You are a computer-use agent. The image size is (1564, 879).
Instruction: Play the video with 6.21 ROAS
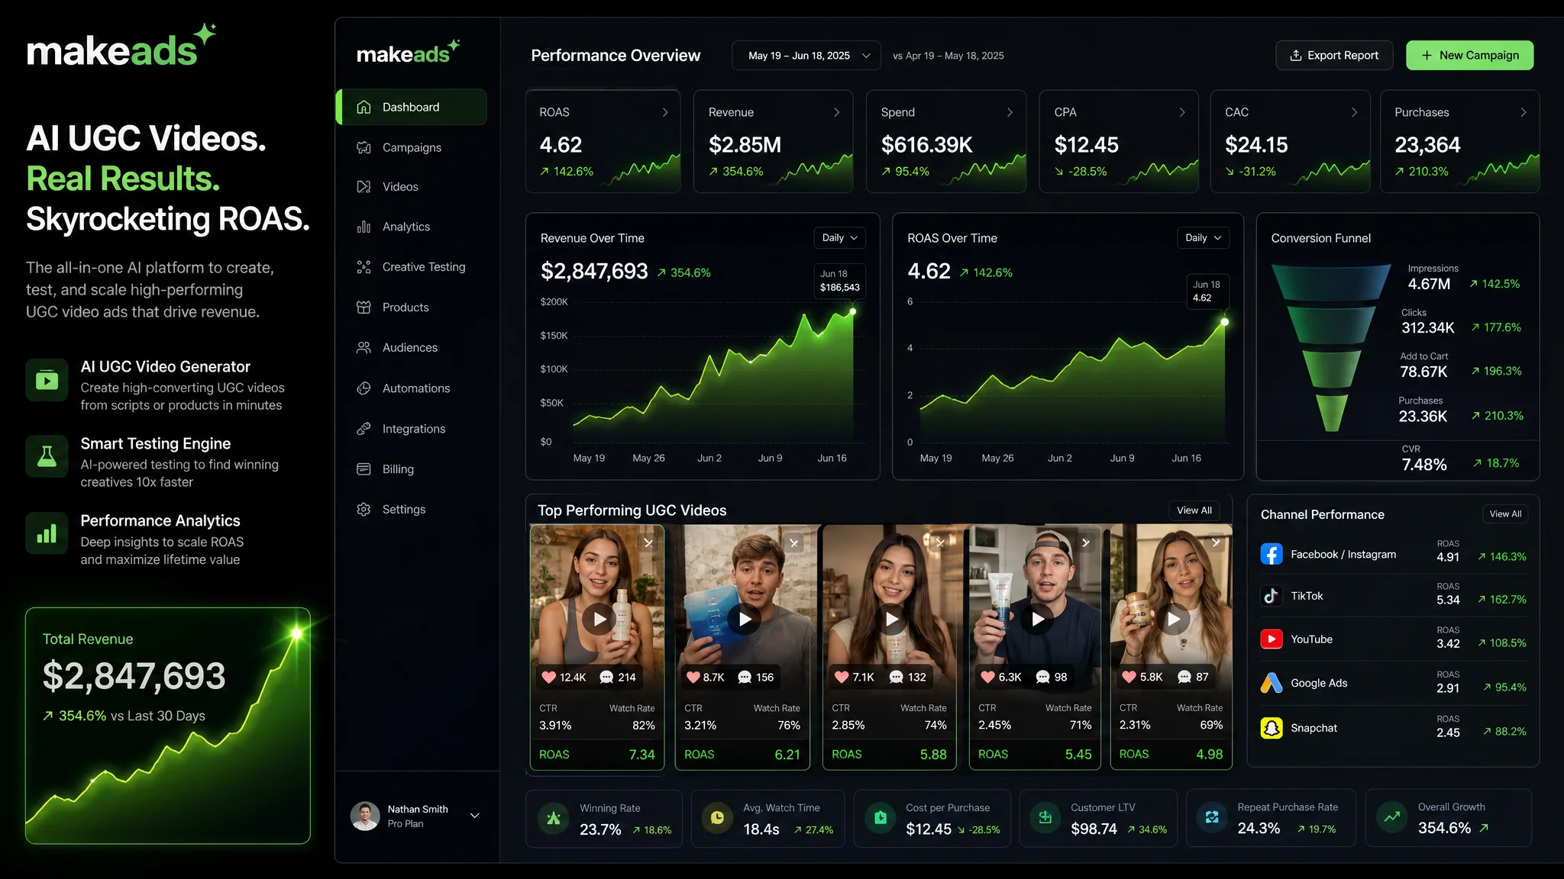click(745, 620)
